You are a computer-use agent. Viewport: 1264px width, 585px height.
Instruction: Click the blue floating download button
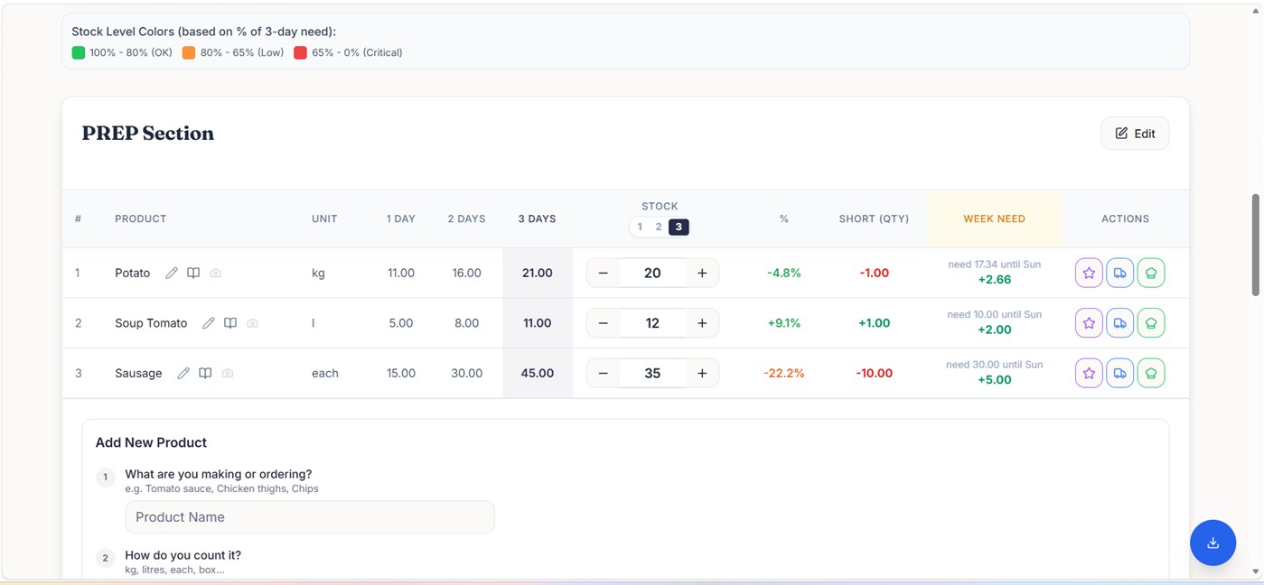click(1213, 543)
